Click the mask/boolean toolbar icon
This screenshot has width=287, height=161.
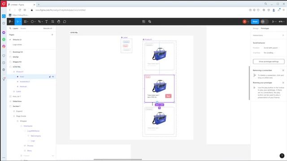pos(150,21)
